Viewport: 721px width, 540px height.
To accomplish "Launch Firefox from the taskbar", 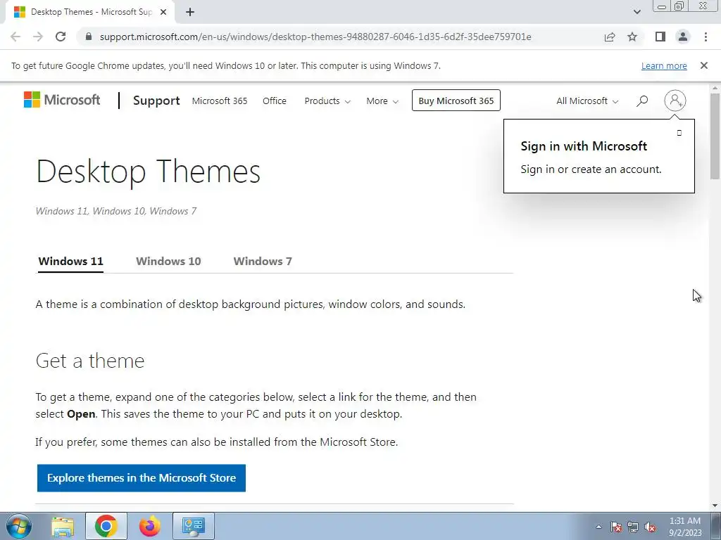I will tap(149, 526).
